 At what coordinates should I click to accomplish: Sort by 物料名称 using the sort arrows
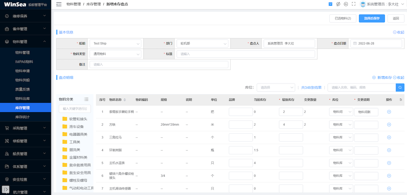[125, 100]
